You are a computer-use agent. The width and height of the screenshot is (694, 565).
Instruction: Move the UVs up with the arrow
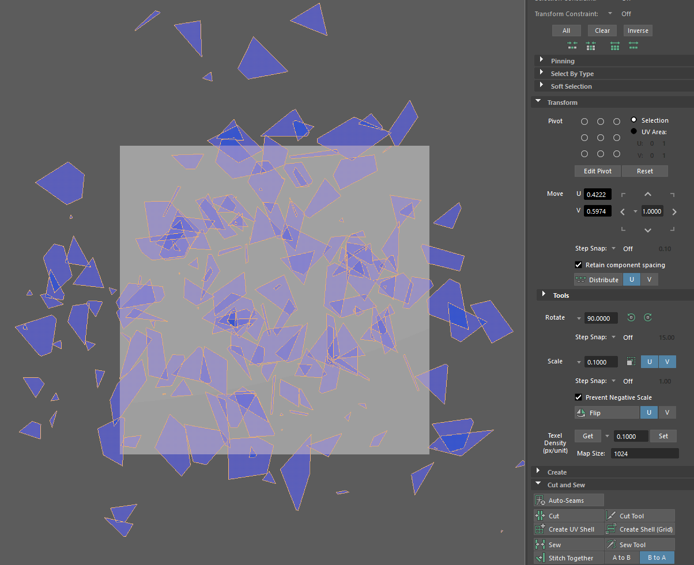click(x=648, y=195)
